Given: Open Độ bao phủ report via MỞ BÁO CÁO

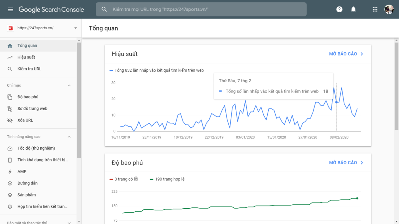Looking at the screenshot, I should pyautogui.click(x=346, y=163).
